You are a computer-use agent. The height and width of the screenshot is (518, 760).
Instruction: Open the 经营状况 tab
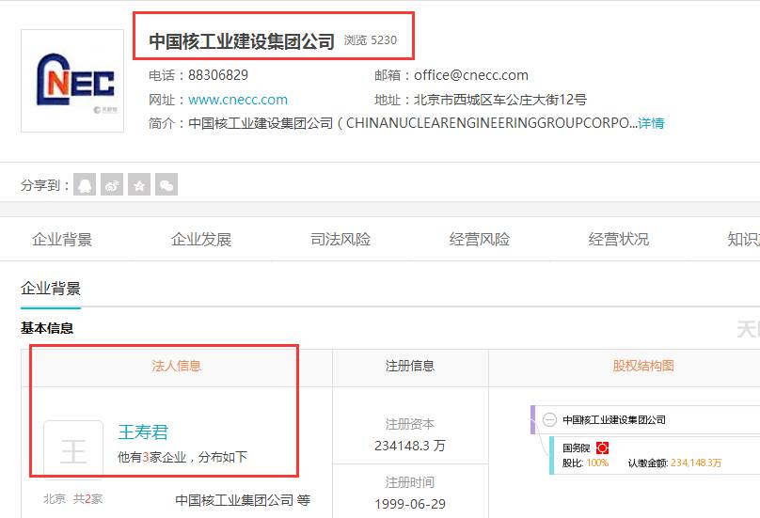pyautogui.click(x=619, y=239)
